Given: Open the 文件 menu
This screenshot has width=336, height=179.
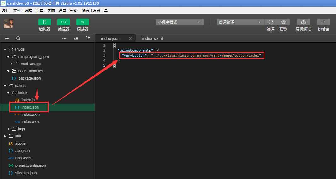Looking at the screenshot, I should [17, 10].
